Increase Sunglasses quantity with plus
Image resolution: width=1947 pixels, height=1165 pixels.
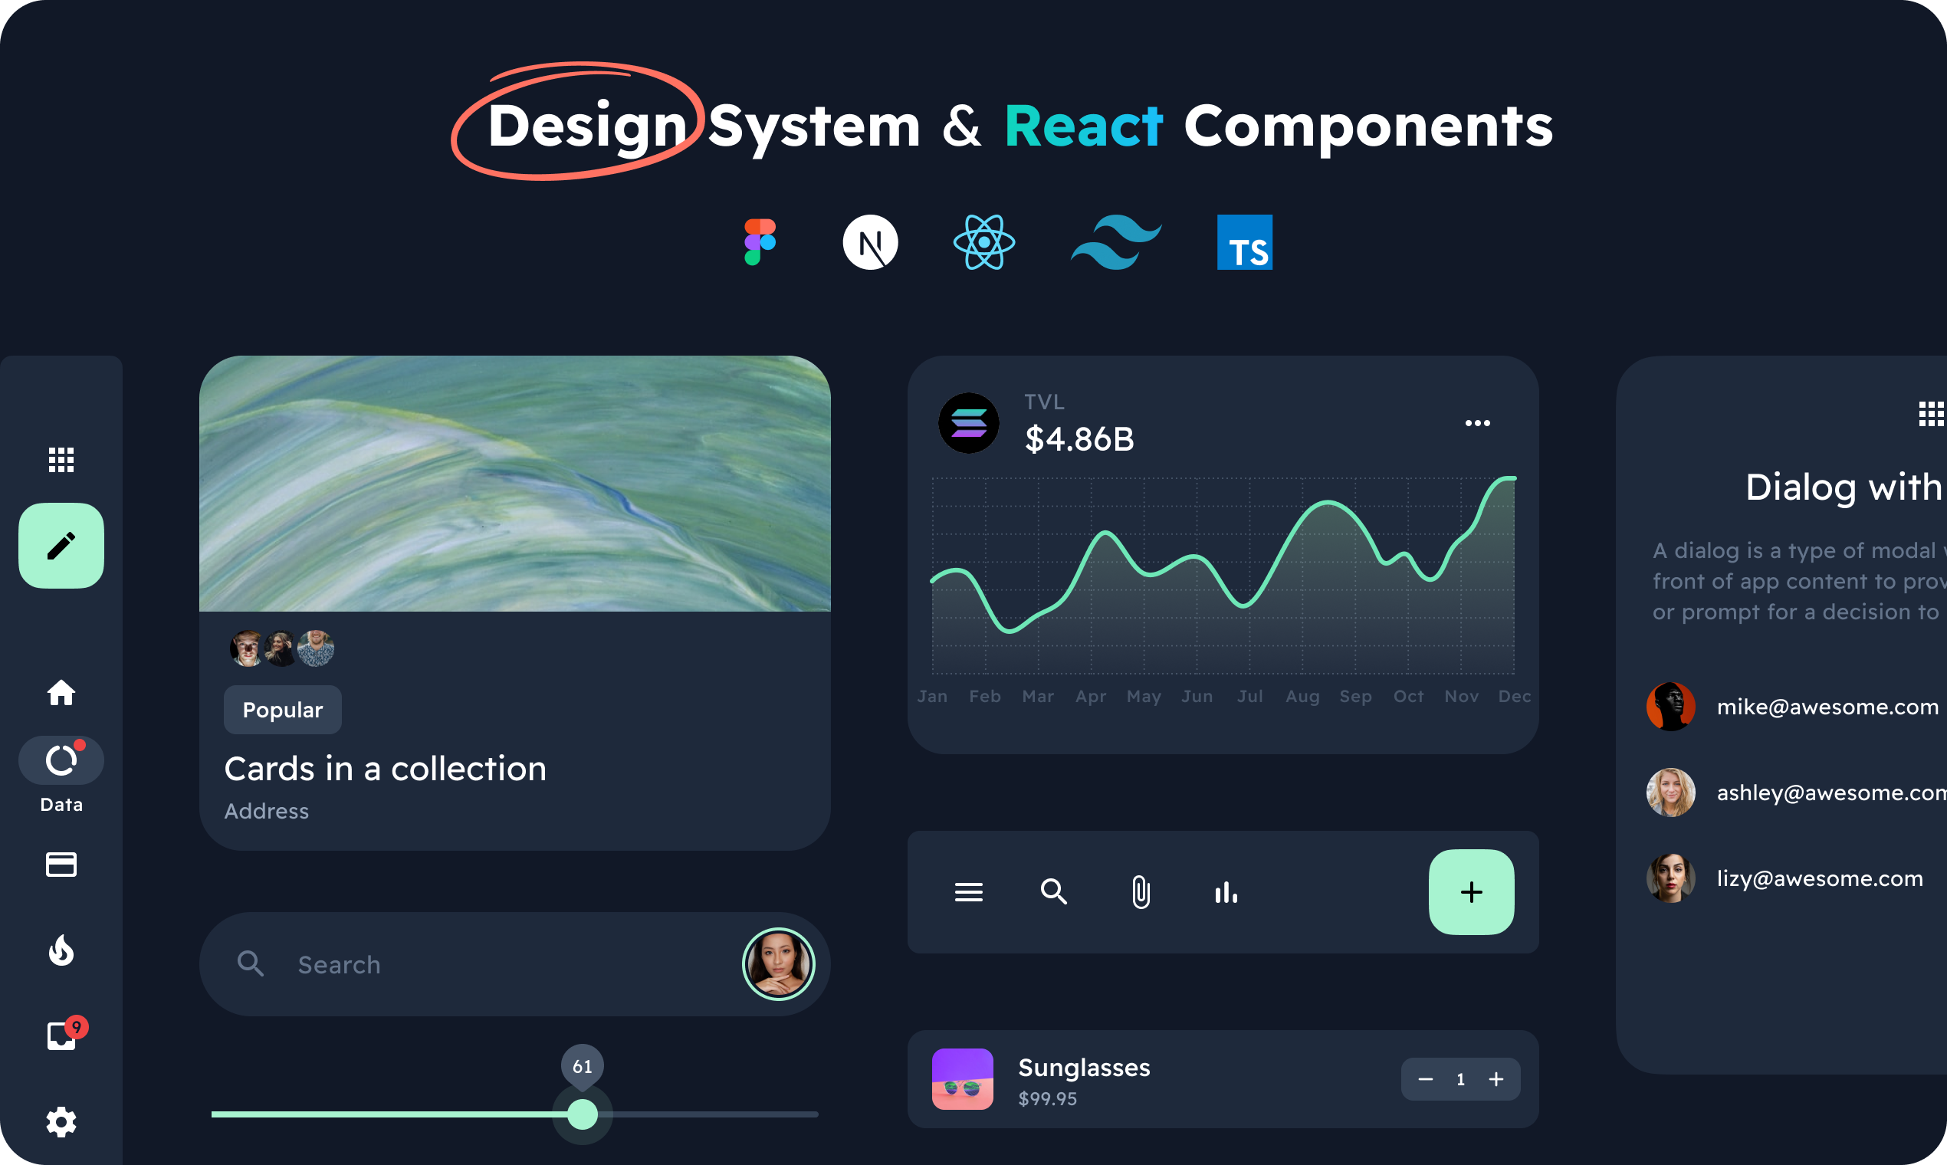pos(1496,1079)
